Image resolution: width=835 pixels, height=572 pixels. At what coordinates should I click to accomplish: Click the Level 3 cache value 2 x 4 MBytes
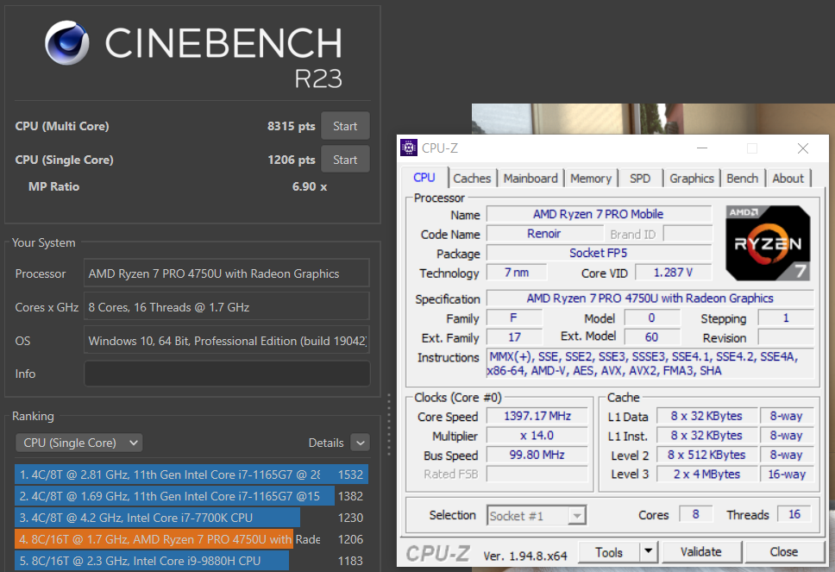pos(706,474)
